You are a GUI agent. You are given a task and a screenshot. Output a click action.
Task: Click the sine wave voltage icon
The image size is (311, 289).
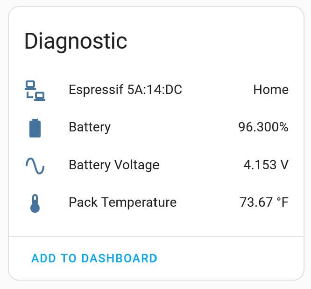tap(35, 165)
